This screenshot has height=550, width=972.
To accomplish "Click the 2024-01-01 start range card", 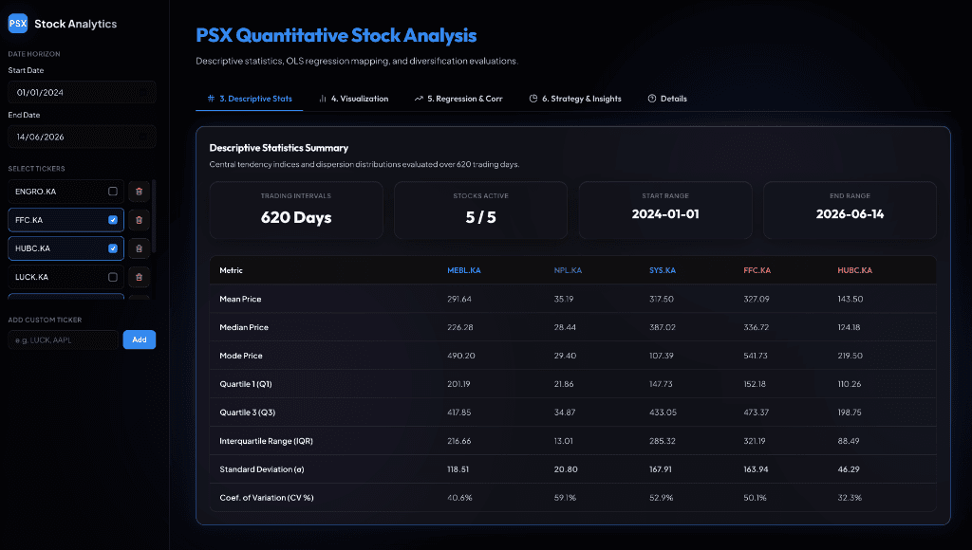I will point(665,210).
